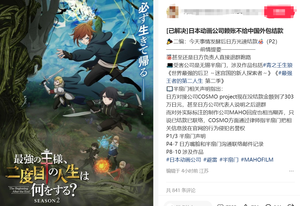Open the #避雷 hashtag

210,160
